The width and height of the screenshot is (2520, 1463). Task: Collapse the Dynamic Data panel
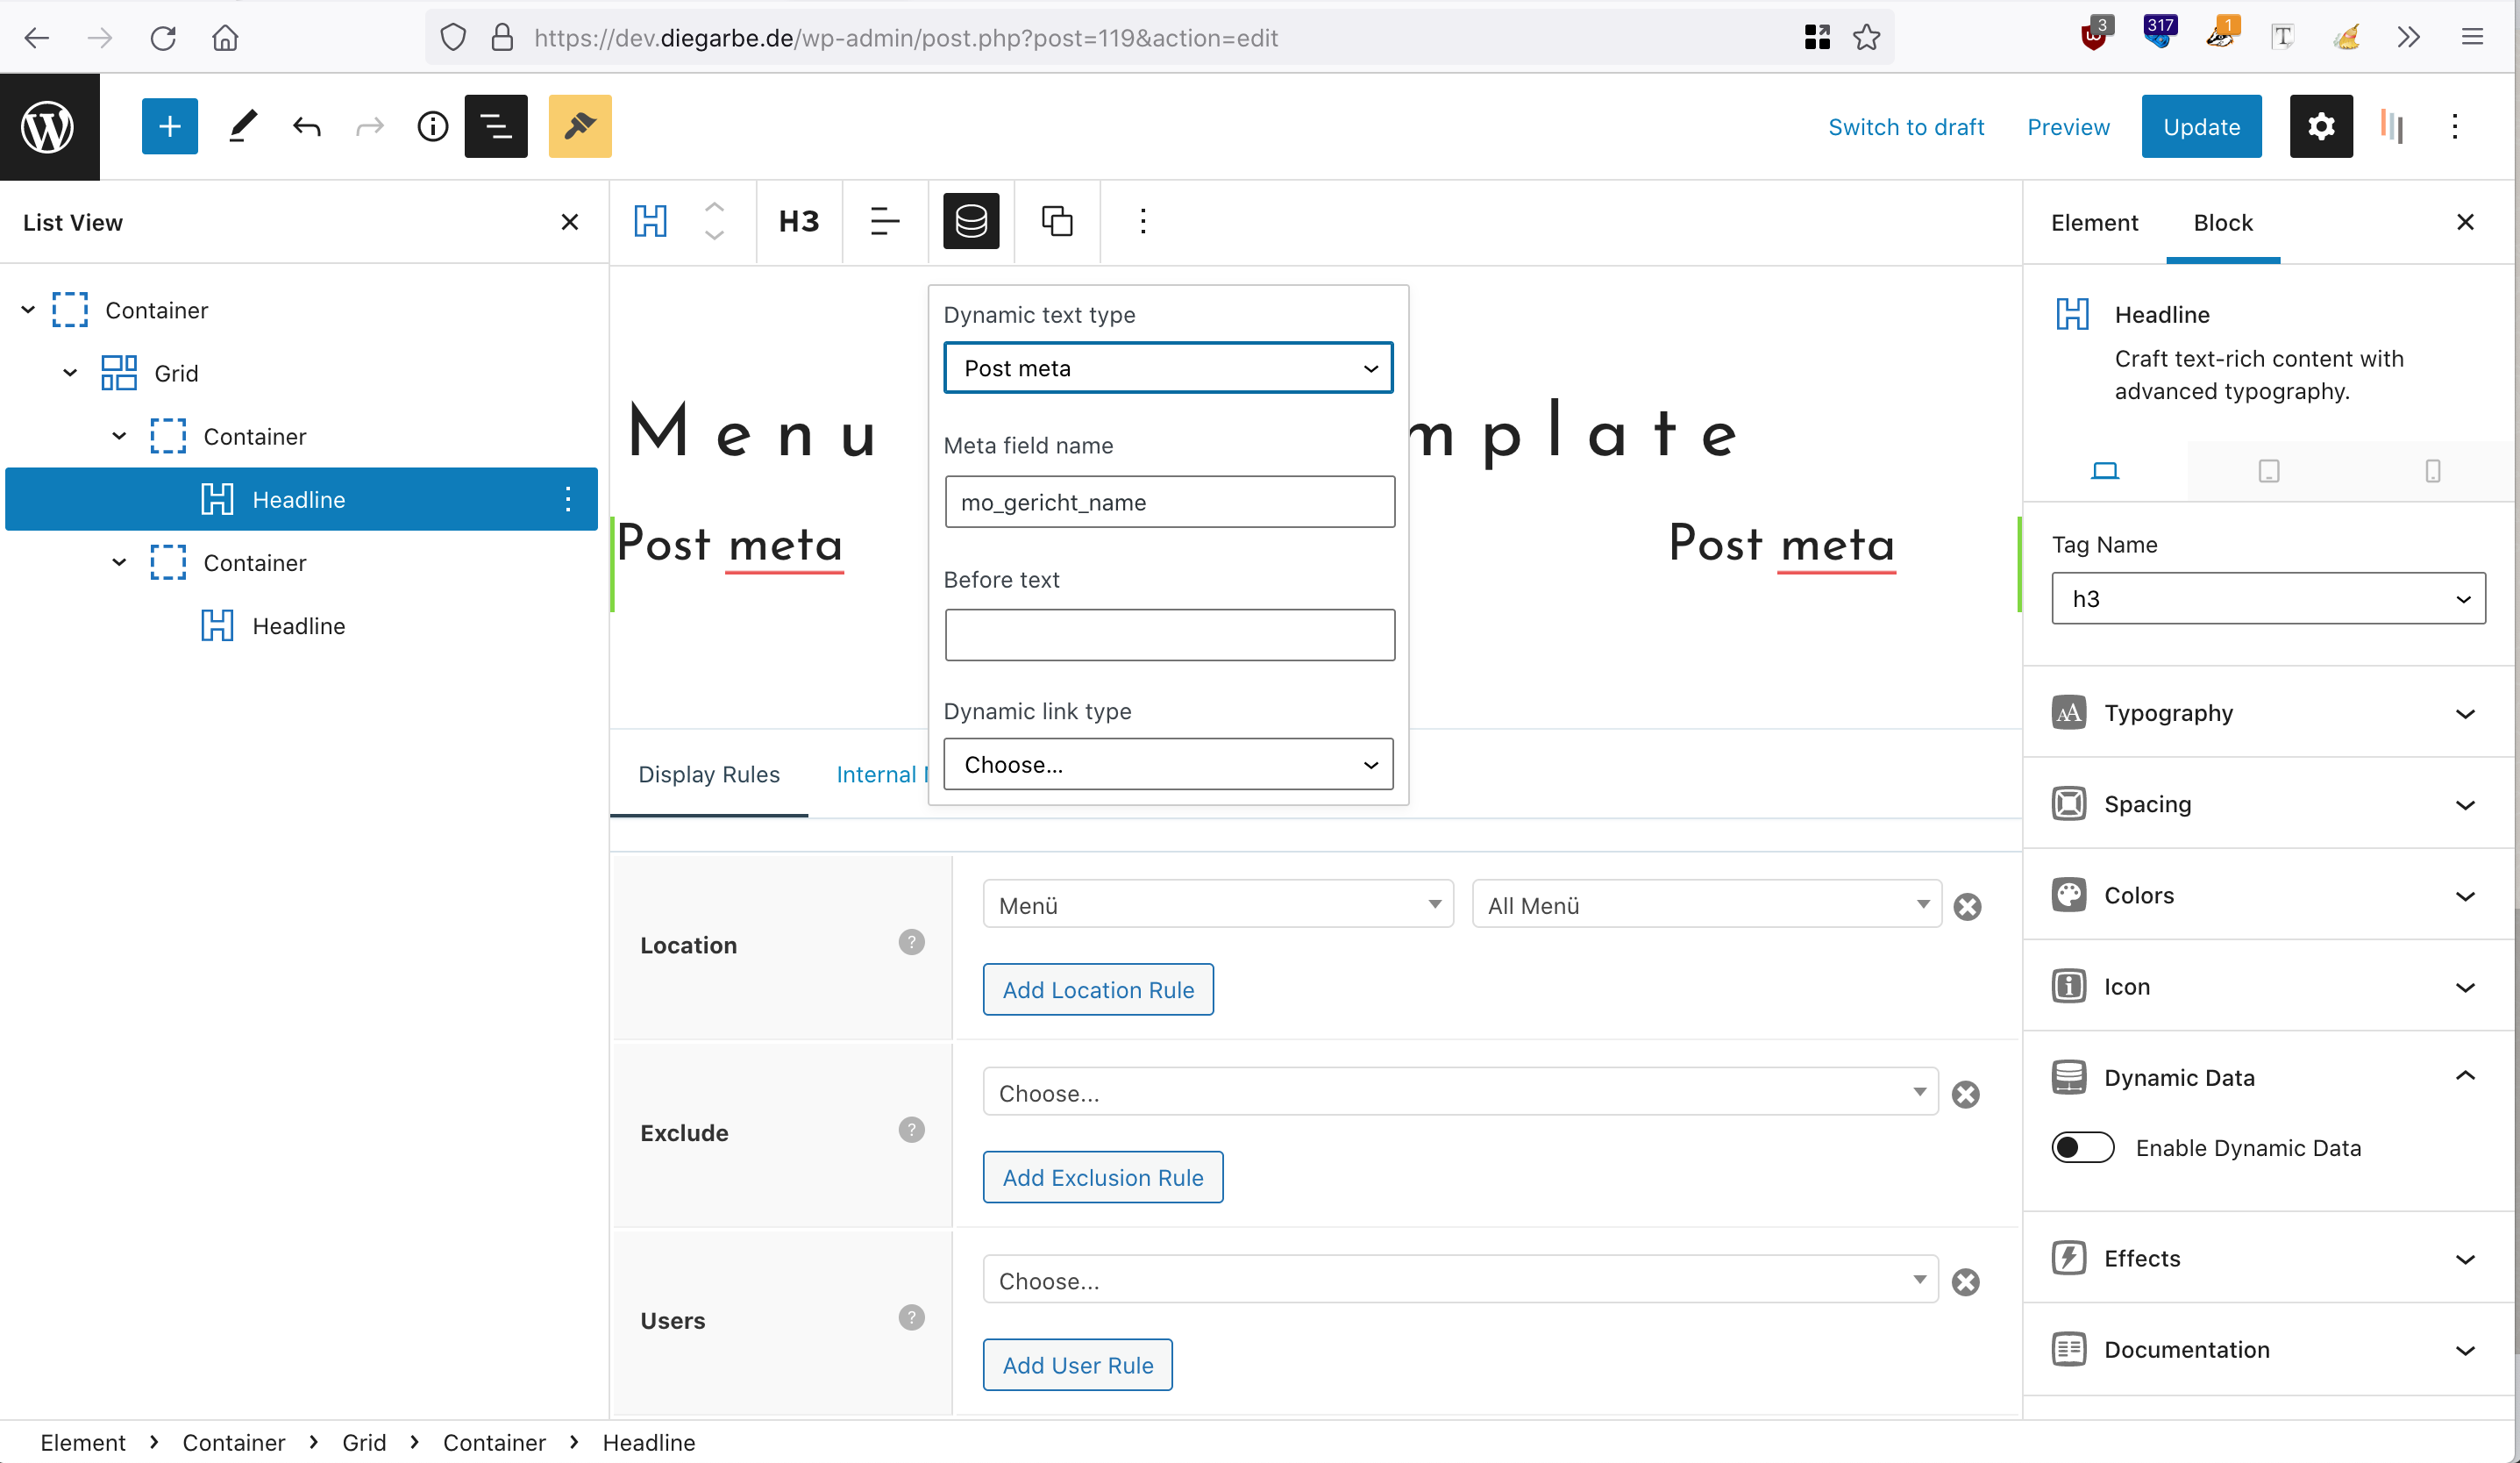(x=2268, y=1077)
